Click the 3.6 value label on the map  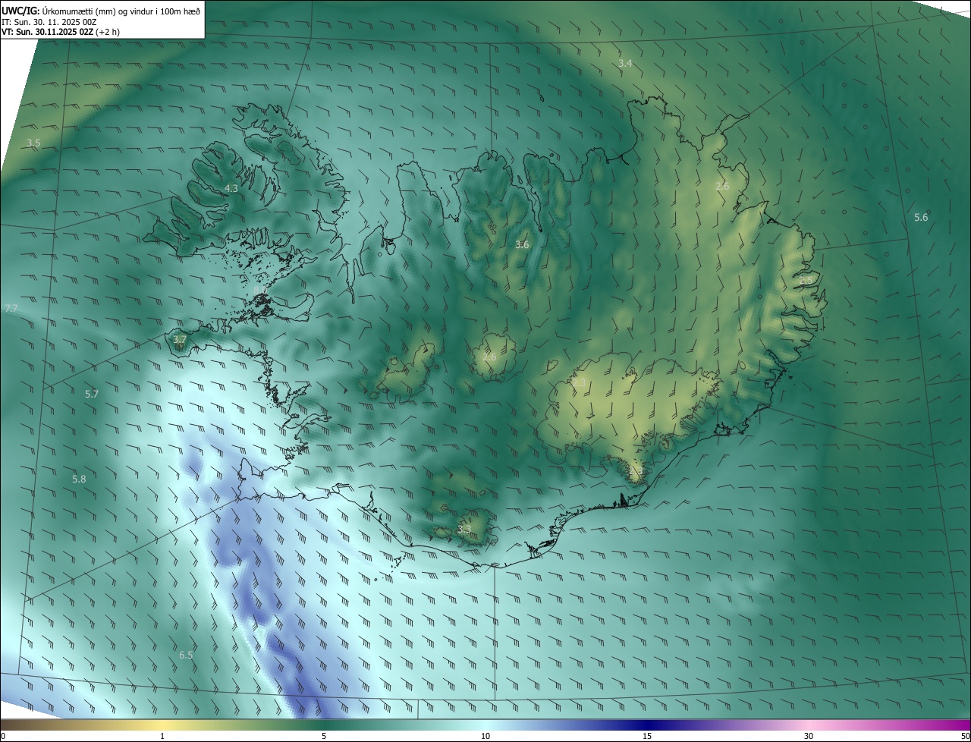522,244
